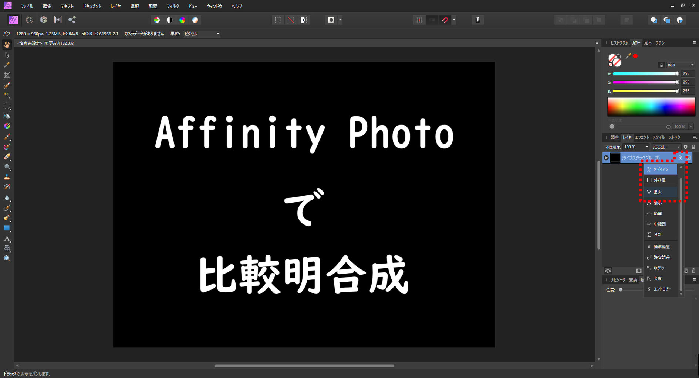This screenshot has height=378, width=699.
Task: Choose 合計 from the stack operator list
Action: pyautogui.click(x=661, y=234)
